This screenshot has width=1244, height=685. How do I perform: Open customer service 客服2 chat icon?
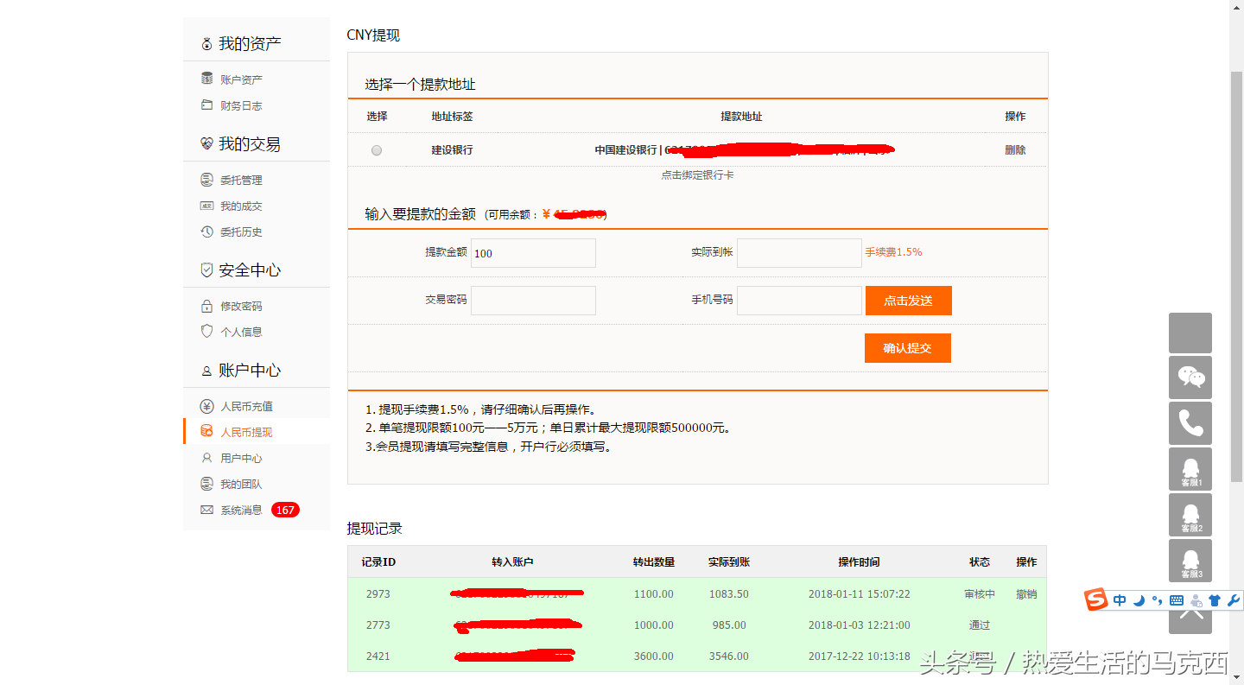(1190, 515)
